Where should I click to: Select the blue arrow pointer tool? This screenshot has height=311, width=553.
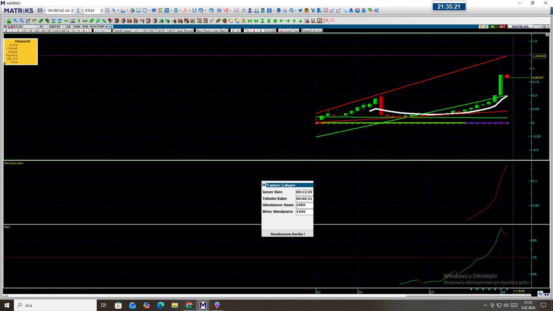15,21
